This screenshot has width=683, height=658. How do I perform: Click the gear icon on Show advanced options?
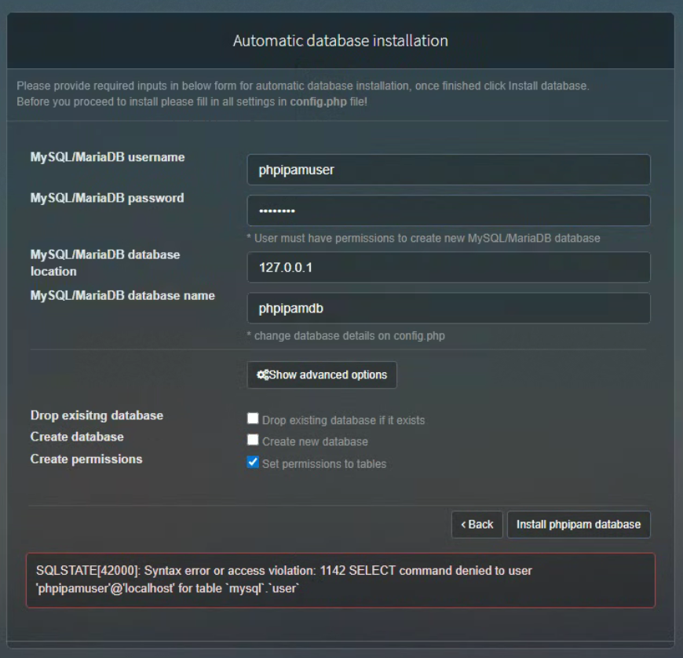(x=263, y=375)
